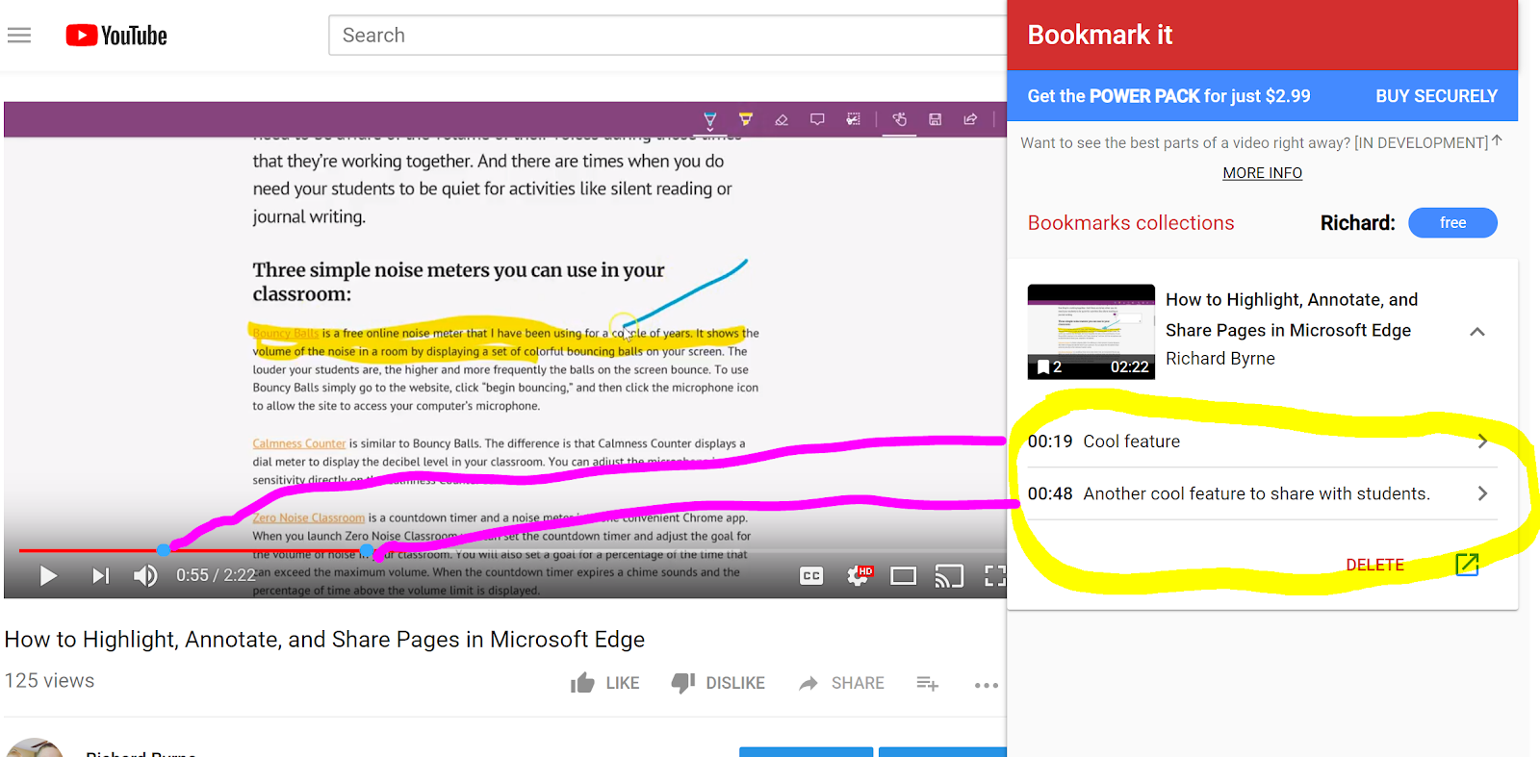Click the 125 views count
1540x757 pixels.
(x=49, y=681)
